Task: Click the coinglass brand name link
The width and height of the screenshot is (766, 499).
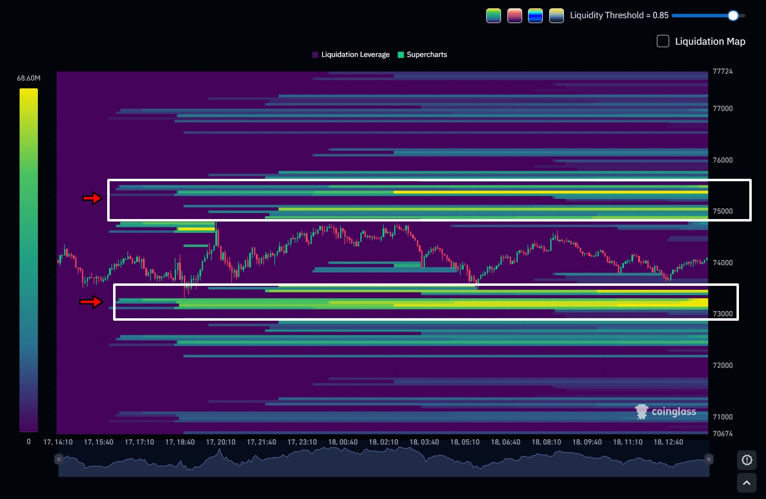Action: click(674, 412)
